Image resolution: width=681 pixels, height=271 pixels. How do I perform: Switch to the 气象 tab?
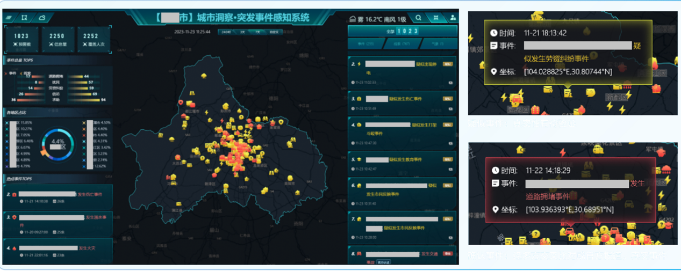[x=439, y=44]
